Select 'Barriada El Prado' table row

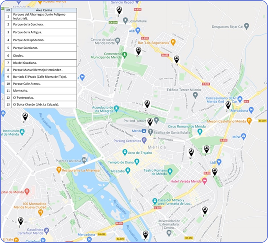(41, 77)
